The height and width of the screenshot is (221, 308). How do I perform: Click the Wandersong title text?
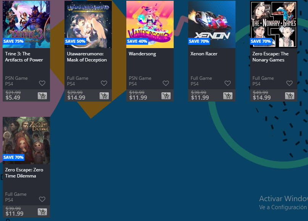pos(142,54)
